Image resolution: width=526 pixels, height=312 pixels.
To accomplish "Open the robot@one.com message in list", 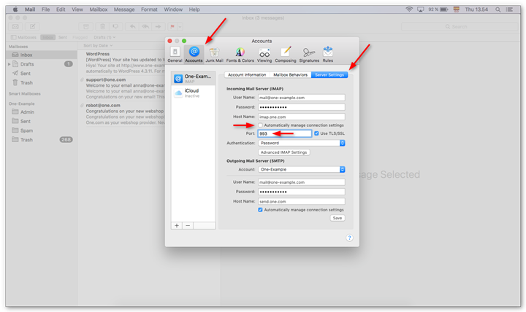I will 121,114.
